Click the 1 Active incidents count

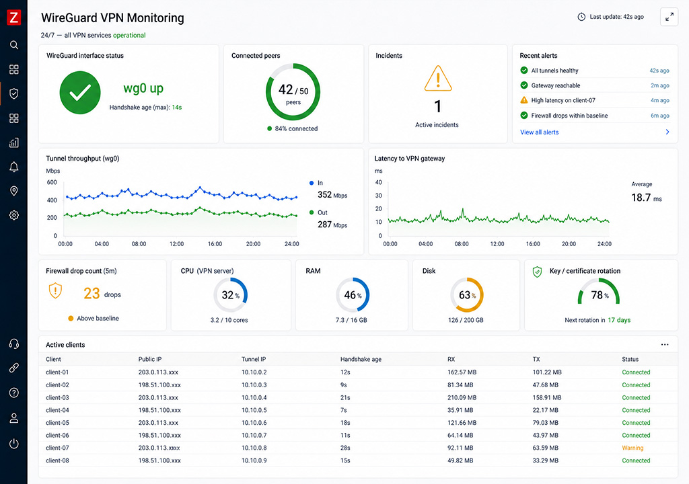(437, 106)
